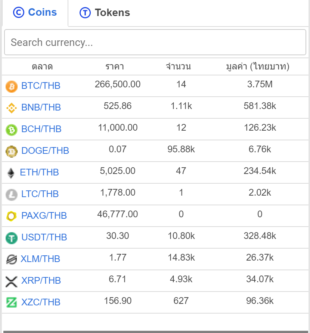Click the Bitcoin Cash green icon
This screenshot has width=310, height=333.
pyautogui.click(x=12, y=130)
